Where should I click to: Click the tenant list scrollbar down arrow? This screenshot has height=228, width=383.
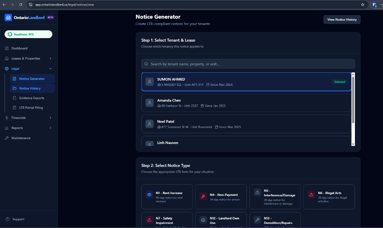pos(353,144)
